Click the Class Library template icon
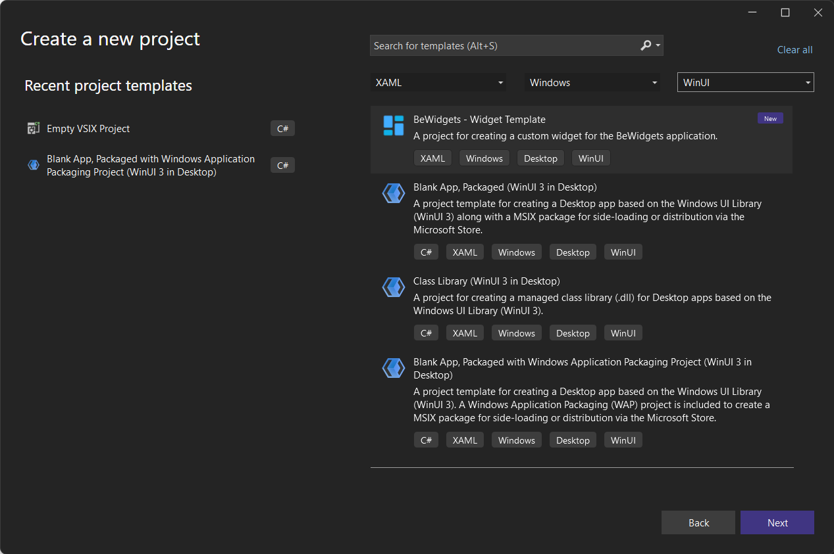Viewport: 834px width, 554px height. [x=393, y=287]
